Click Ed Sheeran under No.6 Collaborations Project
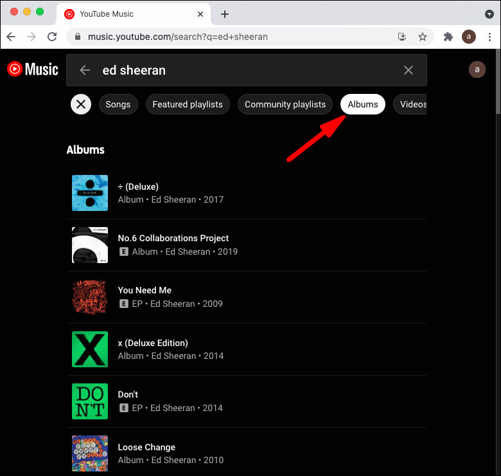Image resolution: width=501 pixels, height=476 pixels. coord(188,252)
